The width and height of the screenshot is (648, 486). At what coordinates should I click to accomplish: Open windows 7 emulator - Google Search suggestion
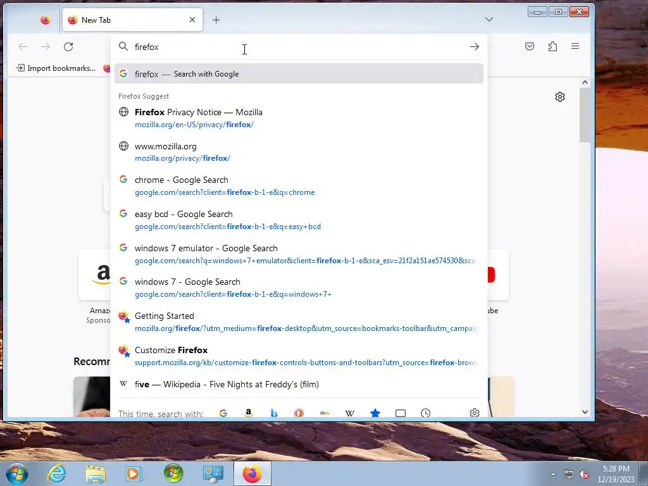[299, 254]
